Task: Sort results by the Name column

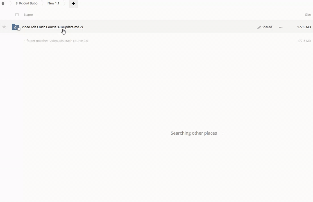Action: 28,15
